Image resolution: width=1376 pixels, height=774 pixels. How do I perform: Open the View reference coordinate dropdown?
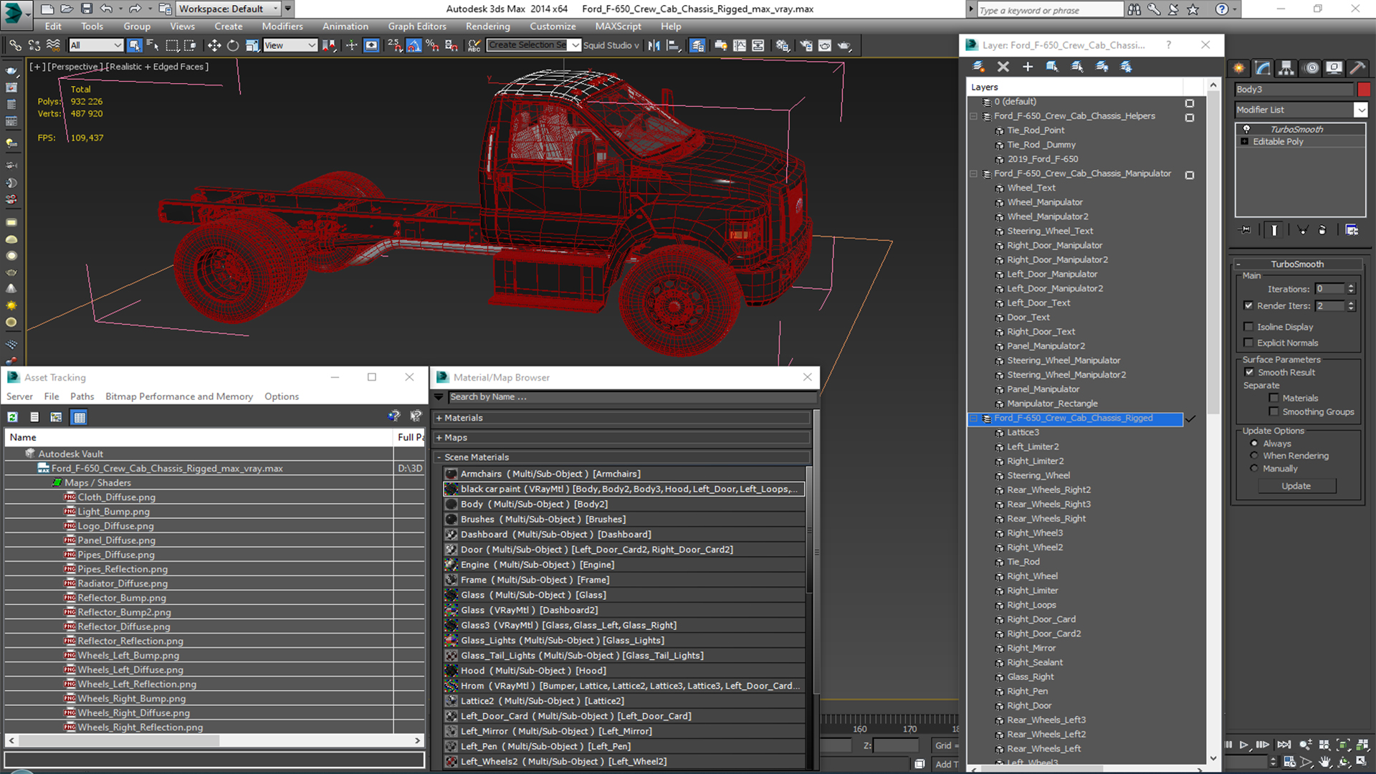290,45
